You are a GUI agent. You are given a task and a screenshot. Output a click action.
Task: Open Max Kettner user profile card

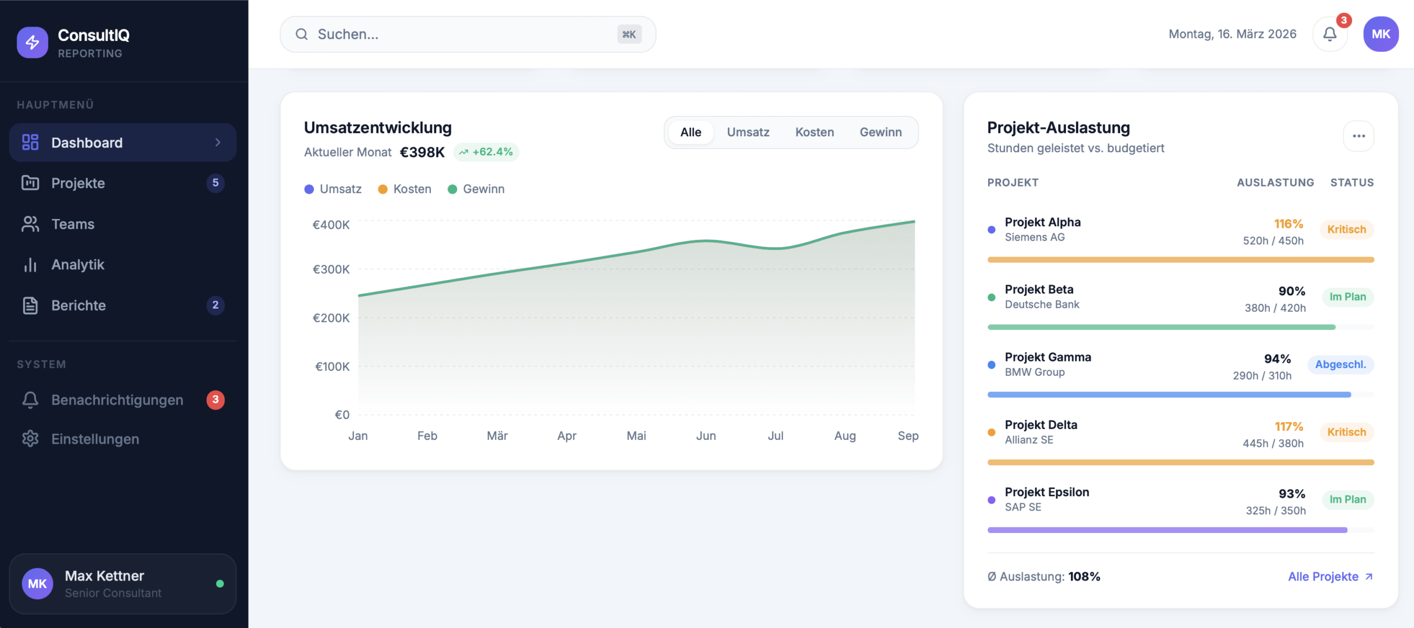[123, 584]
